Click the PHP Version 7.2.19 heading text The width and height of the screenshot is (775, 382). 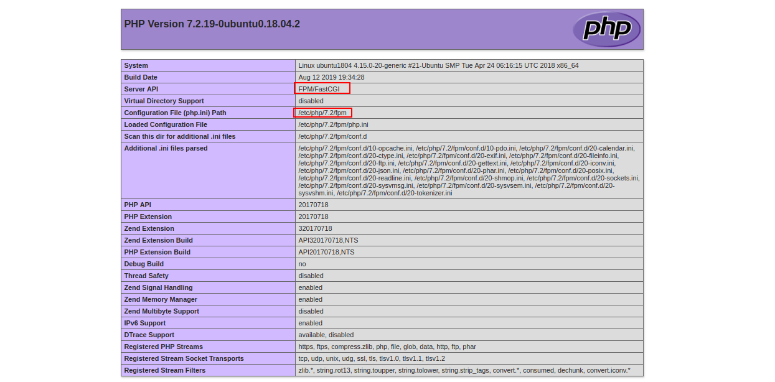click(x=212, y=24)
